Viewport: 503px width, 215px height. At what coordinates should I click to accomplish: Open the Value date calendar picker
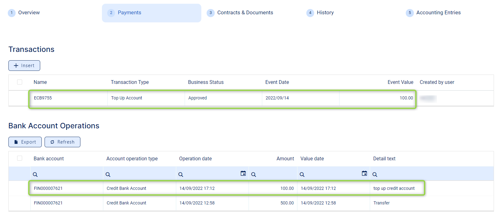point(364,173)
